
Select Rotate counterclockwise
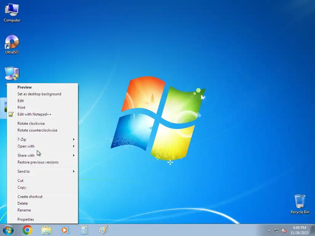pos(42,130)
